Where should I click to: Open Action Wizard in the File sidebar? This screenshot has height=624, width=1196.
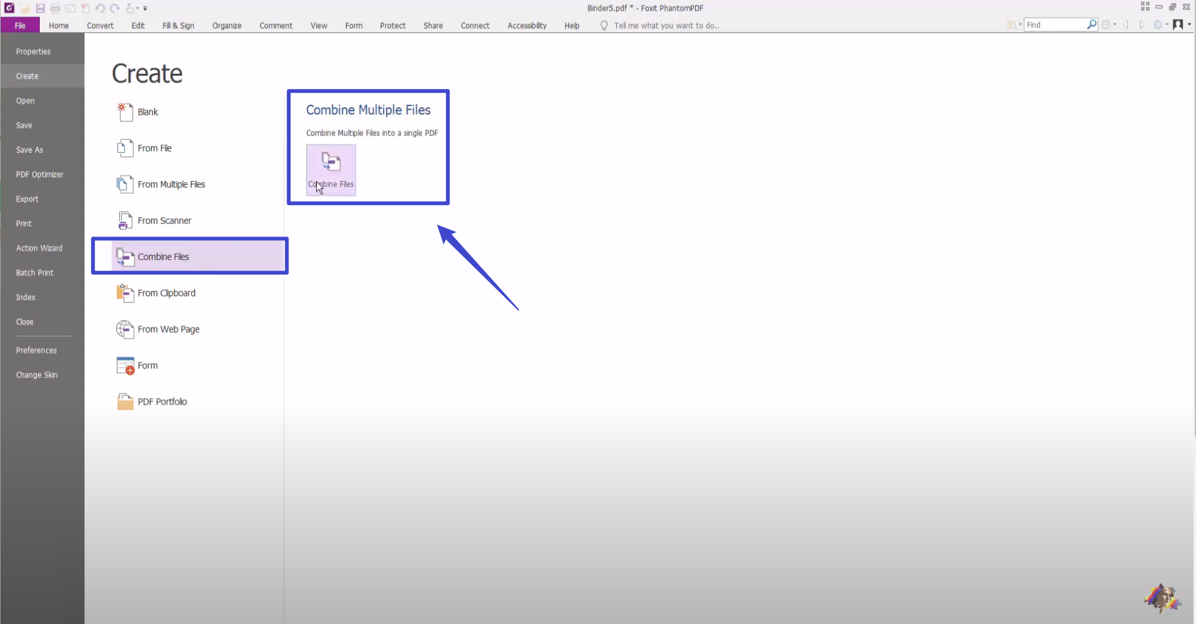[x=39, y=249]
